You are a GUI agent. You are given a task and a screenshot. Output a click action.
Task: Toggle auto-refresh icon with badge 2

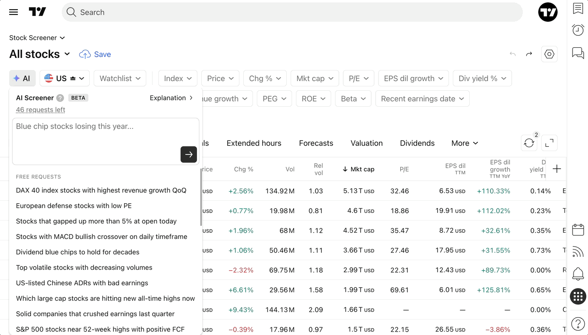tap(529, 143)
